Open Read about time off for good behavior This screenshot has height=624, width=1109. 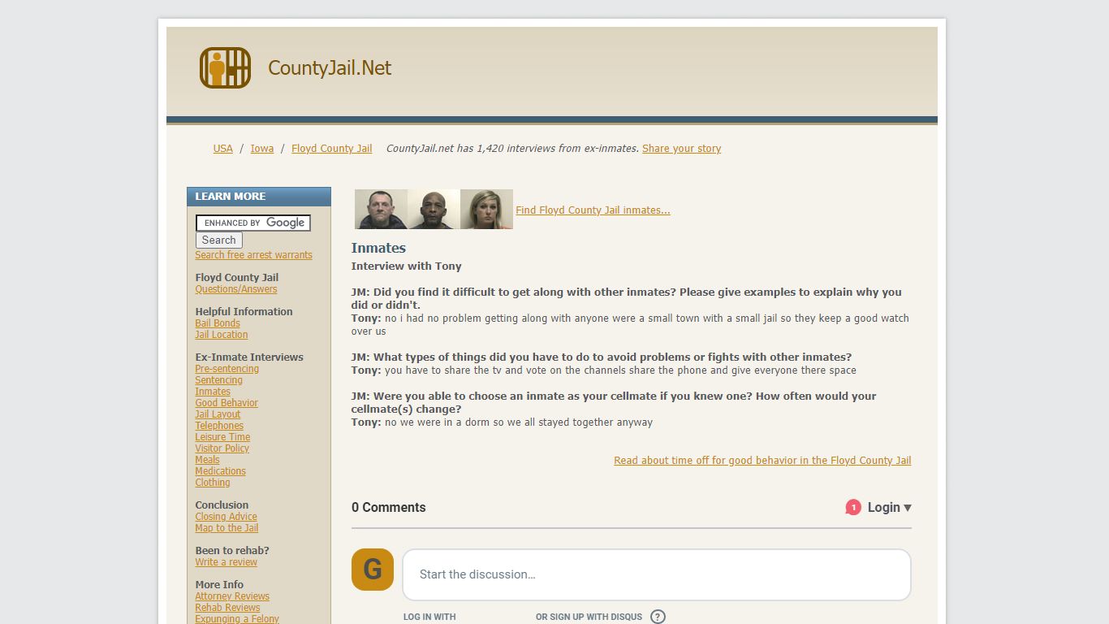click(762, 460)
